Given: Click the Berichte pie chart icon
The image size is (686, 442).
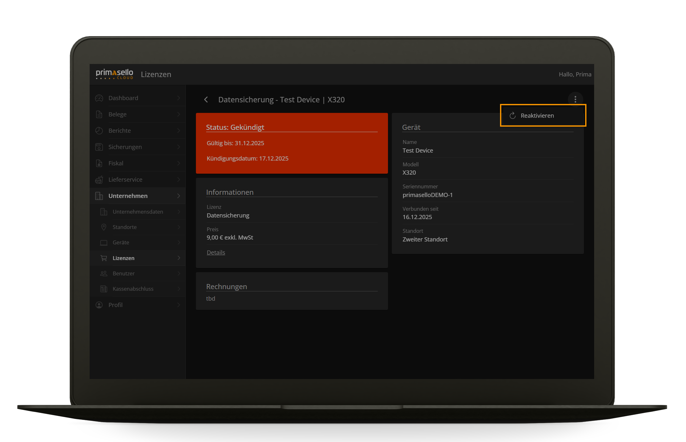Looking at the screenshot, I should click(x=99, y=131).
